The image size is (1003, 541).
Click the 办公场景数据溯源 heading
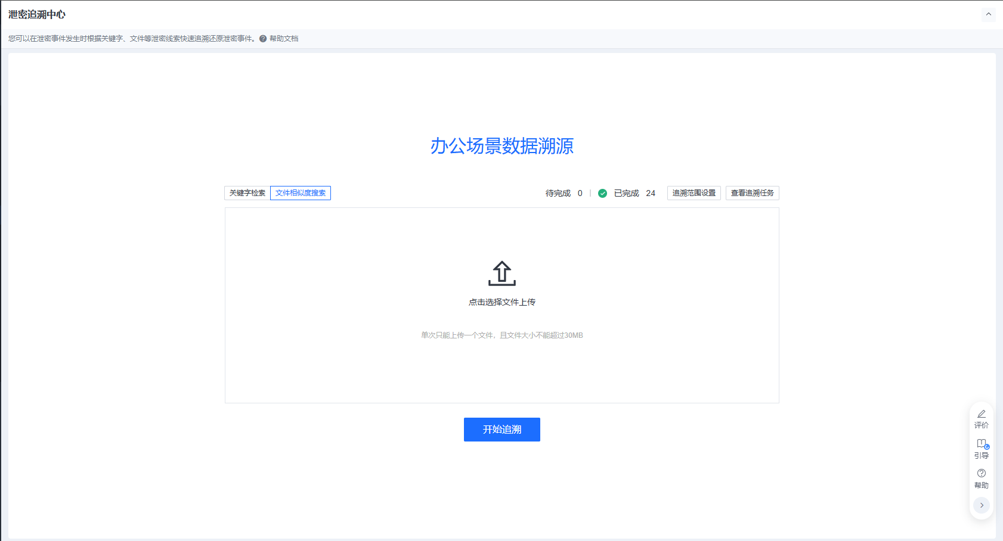coord(501,146)
